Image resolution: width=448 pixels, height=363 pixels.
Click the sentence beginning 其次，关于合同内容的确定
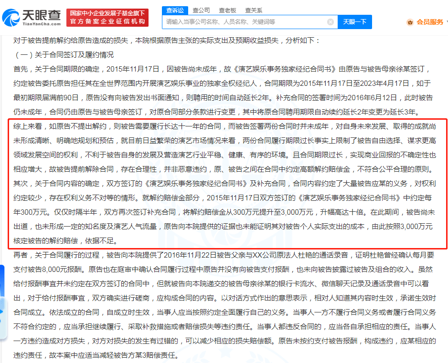224,212
